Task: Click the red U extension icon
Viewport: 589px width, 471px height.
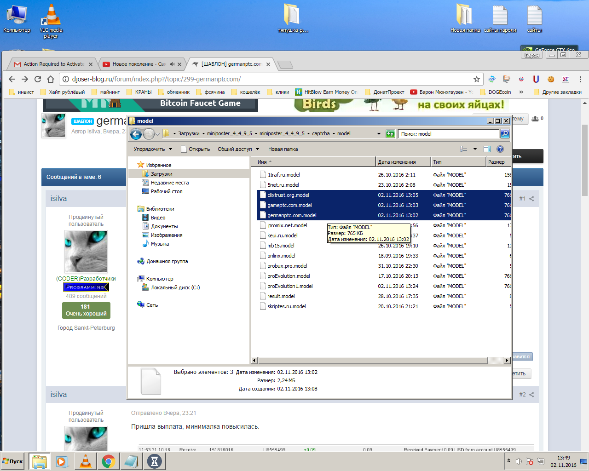Action: (x=536, y=79)
